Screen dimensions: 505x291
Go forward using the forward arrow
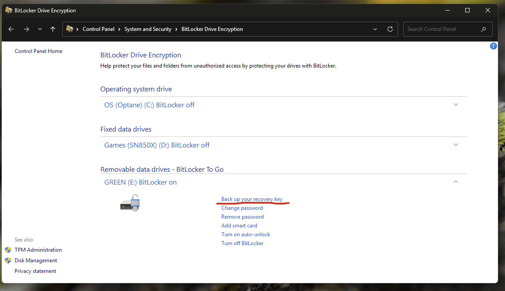coord(27,29)
